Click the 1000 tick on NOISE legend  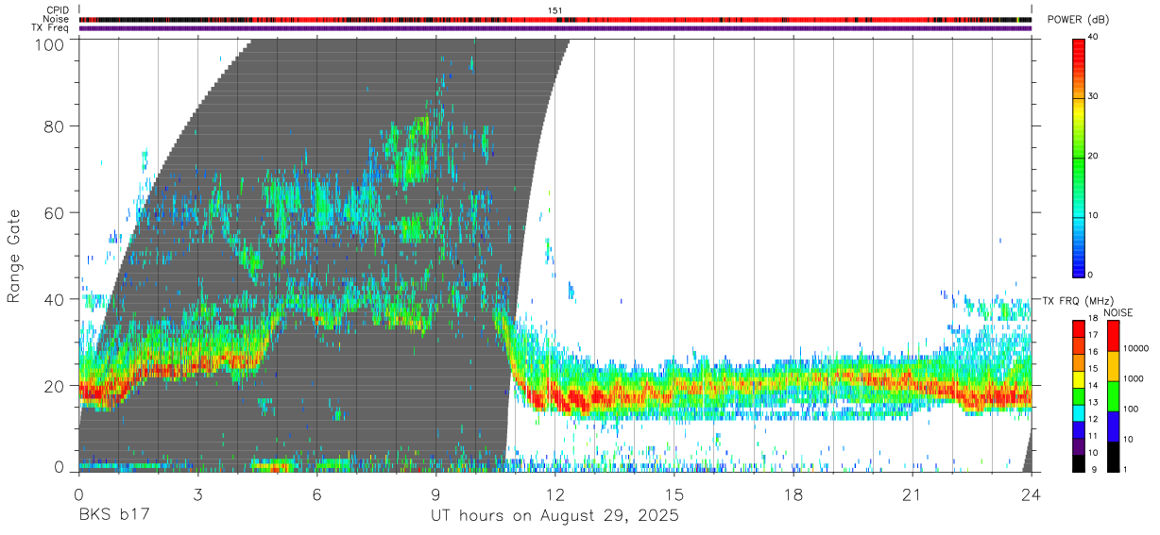pyautogui.click(x=1134, y=378)
